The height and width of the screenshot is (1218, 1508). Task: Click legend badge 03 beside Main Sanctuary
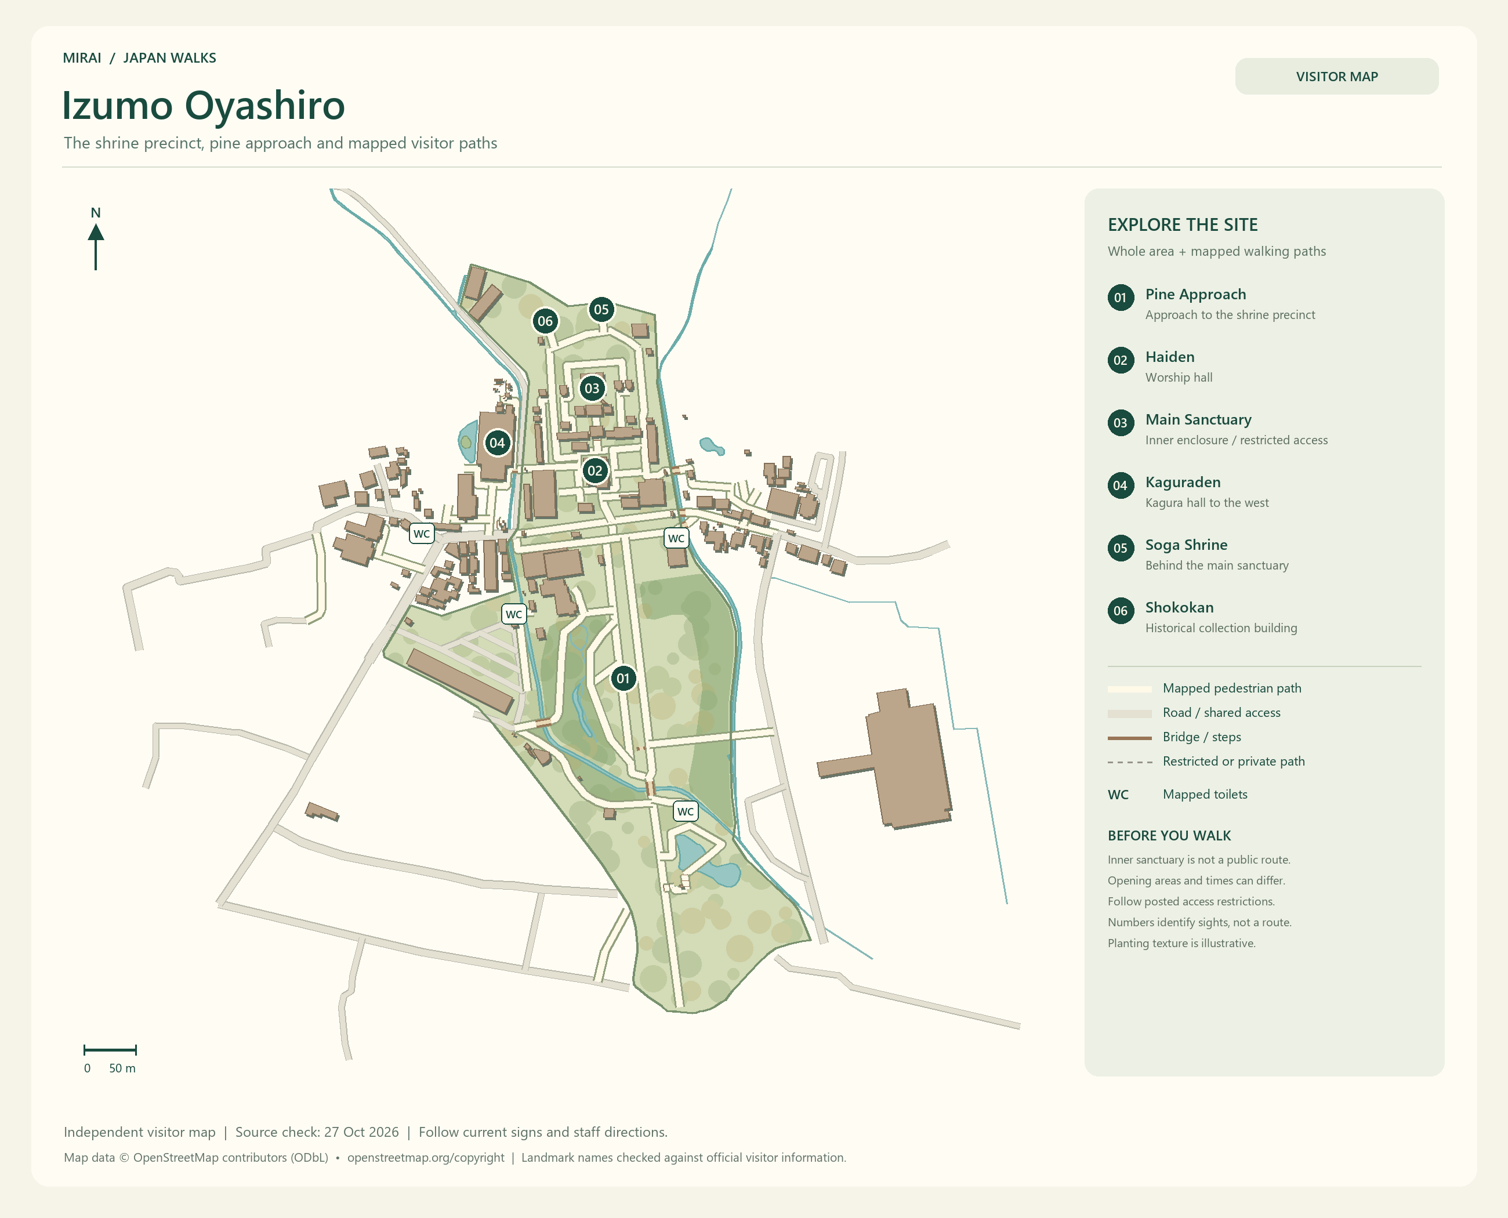1121,423
